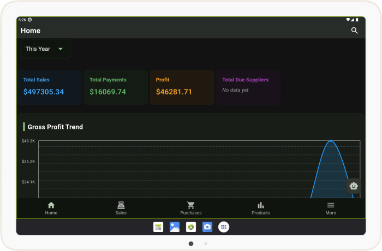Click the $16069.74 payments value
This screenshot has height=251, width=382.
click(108, 92)
